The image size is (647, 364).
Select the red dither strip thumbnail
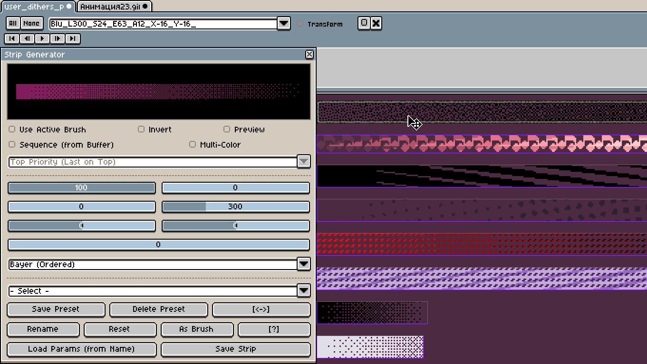[481, 244]
